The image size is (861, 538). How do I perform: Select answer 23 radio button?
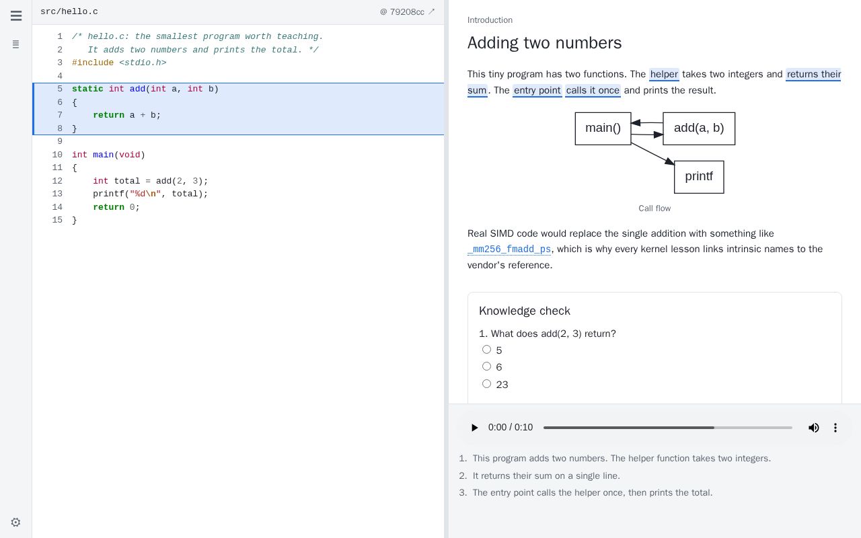tap(486, 384)
